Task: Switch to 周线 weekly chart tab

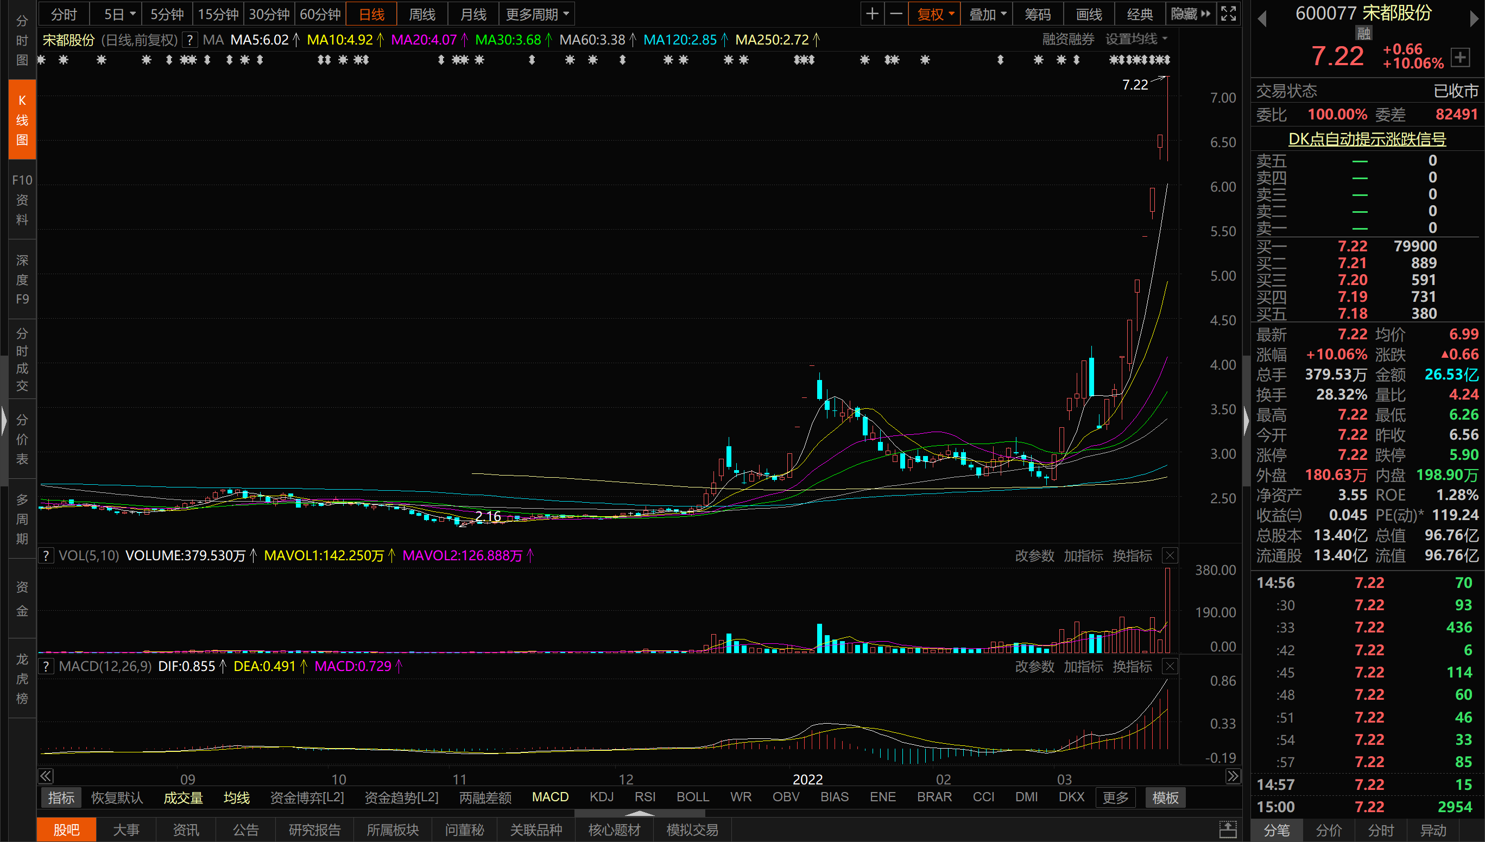Action: click(x=422, y=14)
